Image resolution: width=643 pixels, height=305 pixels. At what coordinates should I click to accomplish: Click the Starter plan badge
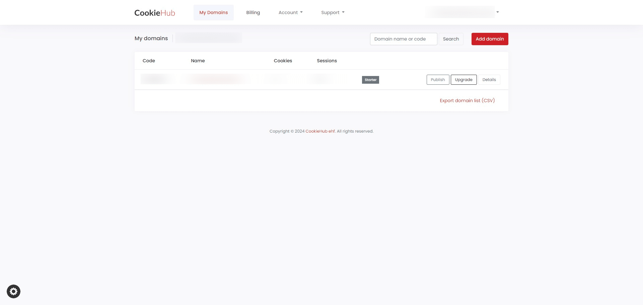(370, 80)
